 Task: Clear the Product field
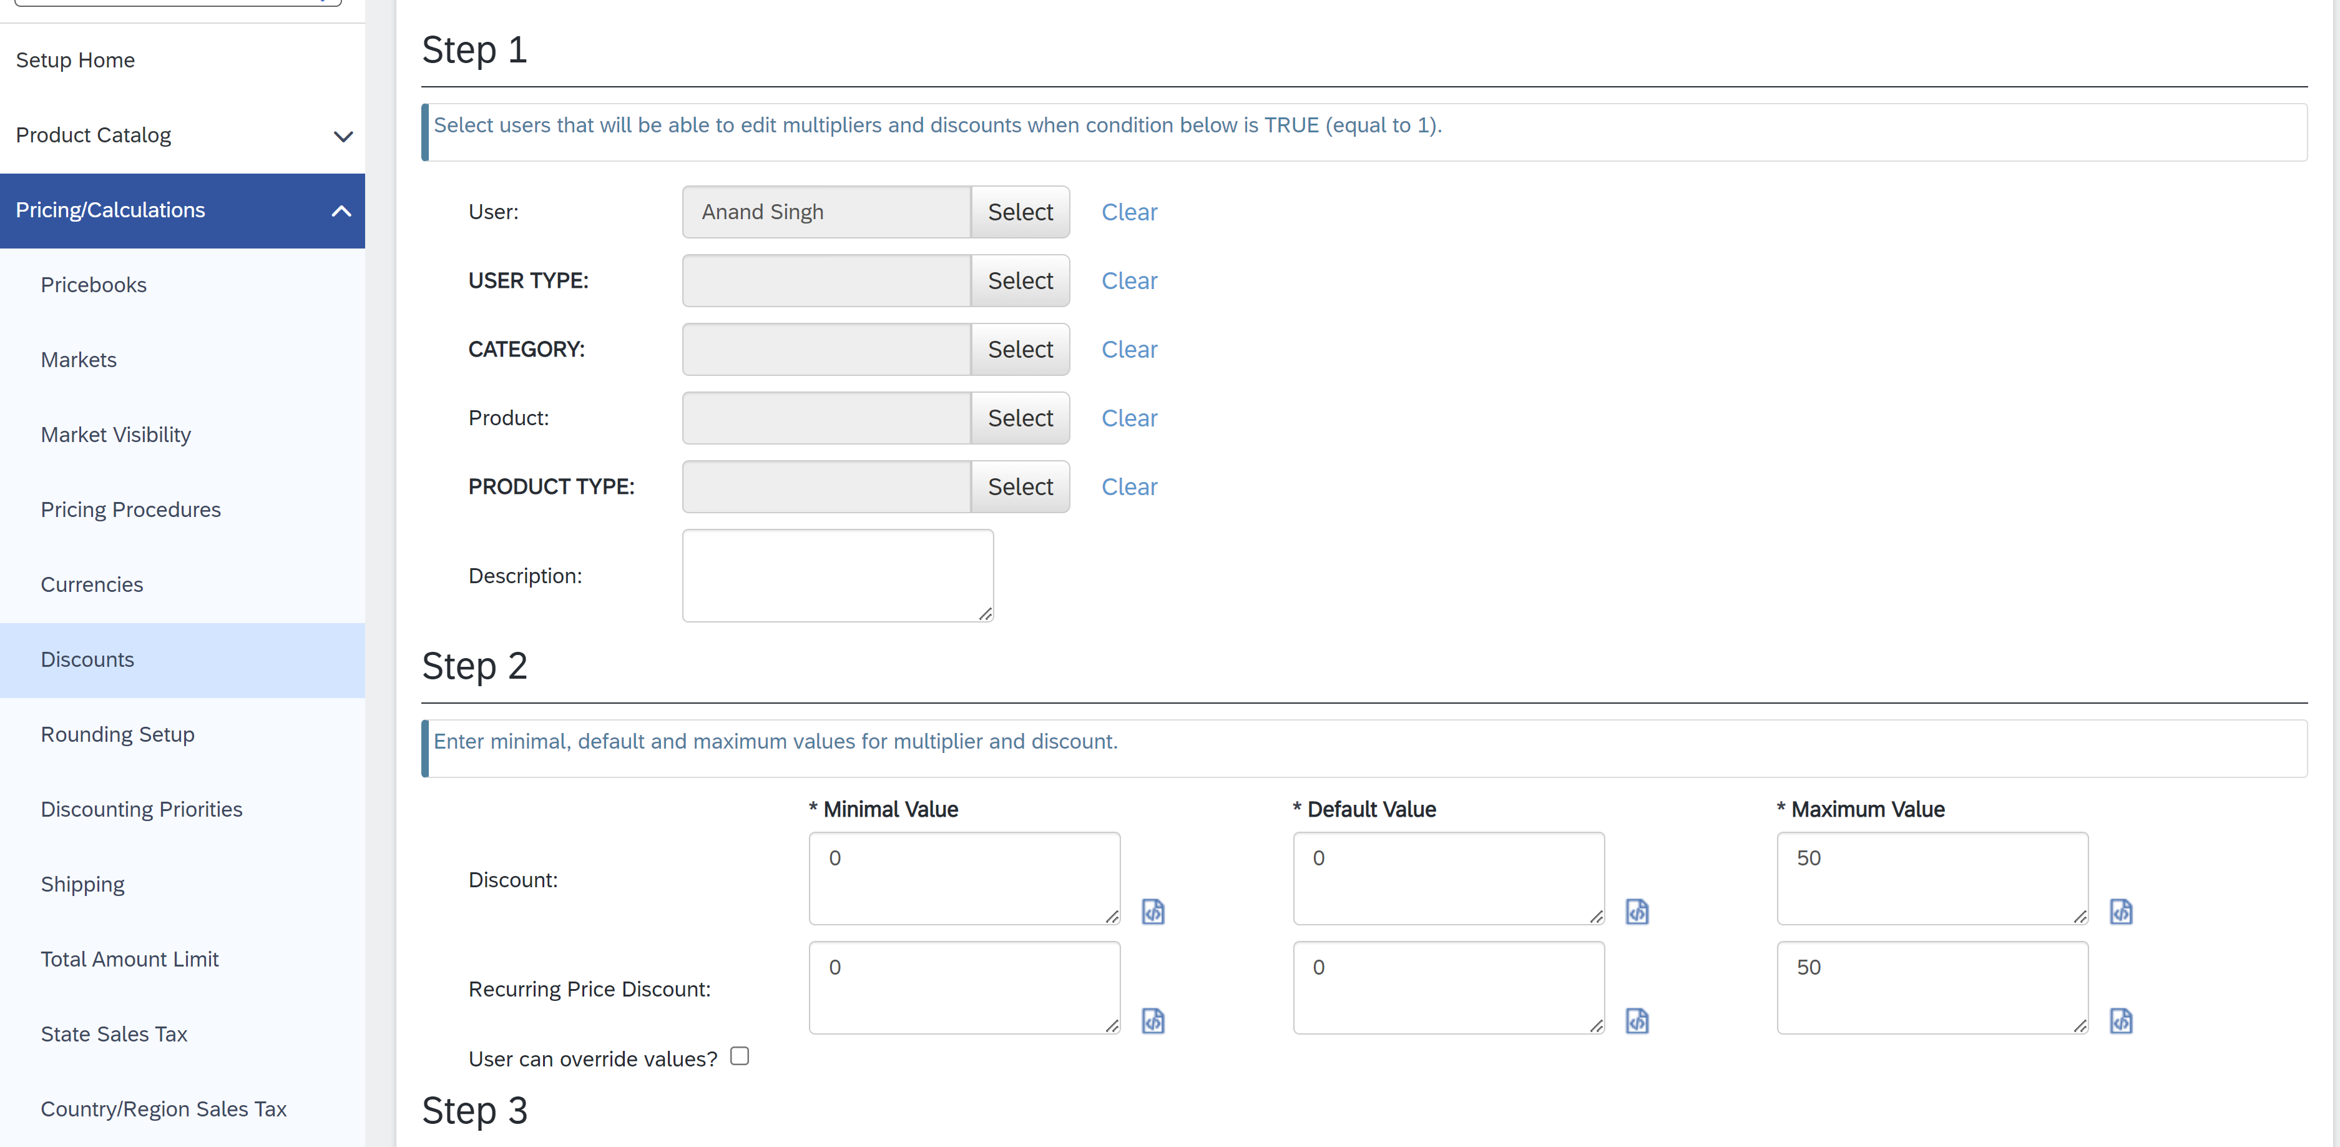[1129, 418]
